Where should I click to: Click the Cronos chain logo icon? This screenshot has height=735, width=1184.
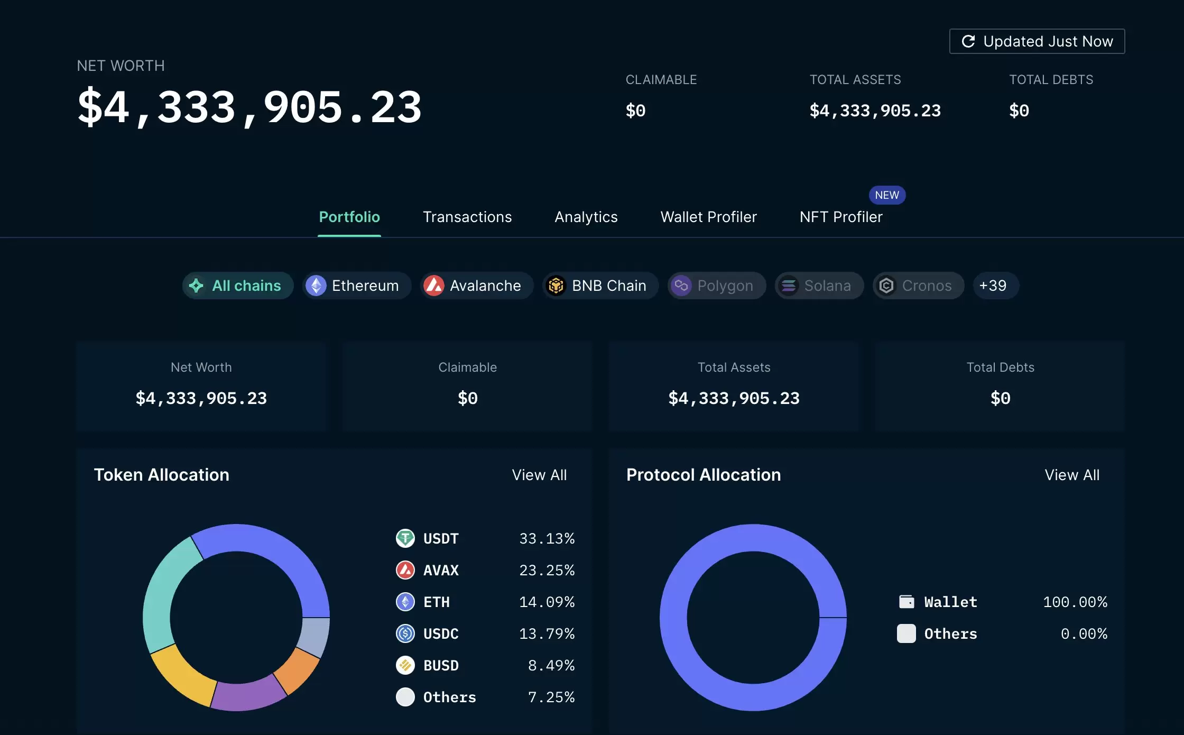886,286
